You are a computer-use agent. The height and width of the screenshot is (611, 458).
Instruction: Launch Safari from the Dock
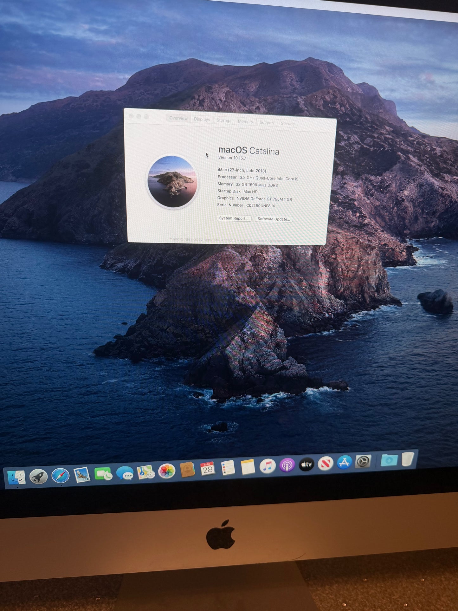tap(60, 476)
